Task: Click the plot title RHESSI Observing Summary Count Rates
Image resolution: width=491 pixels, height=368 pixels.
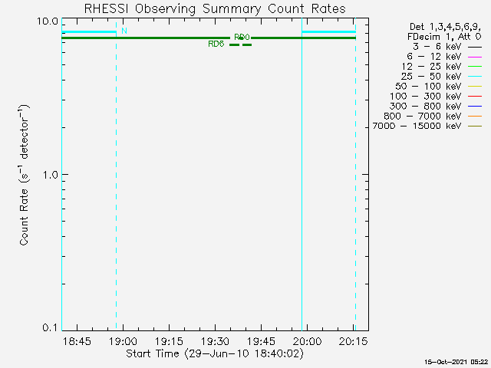Action: coord(215,8)
